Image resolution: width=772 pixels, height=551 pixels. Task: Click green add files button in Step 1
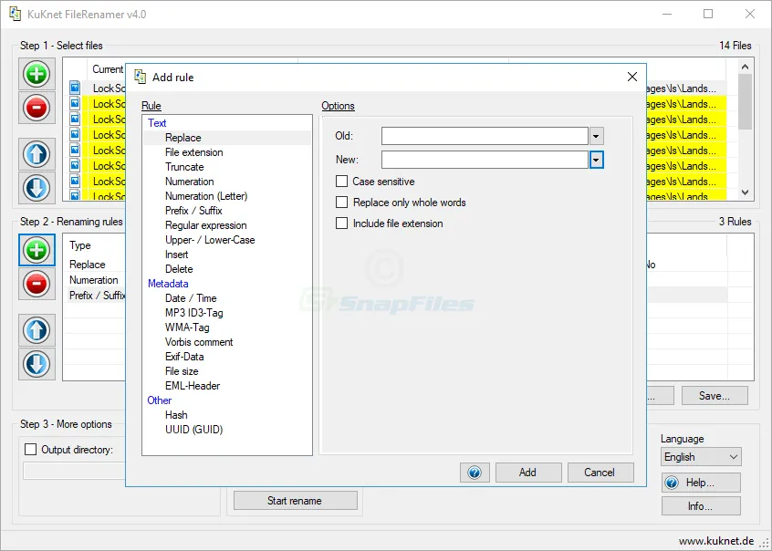click(37, 74)
